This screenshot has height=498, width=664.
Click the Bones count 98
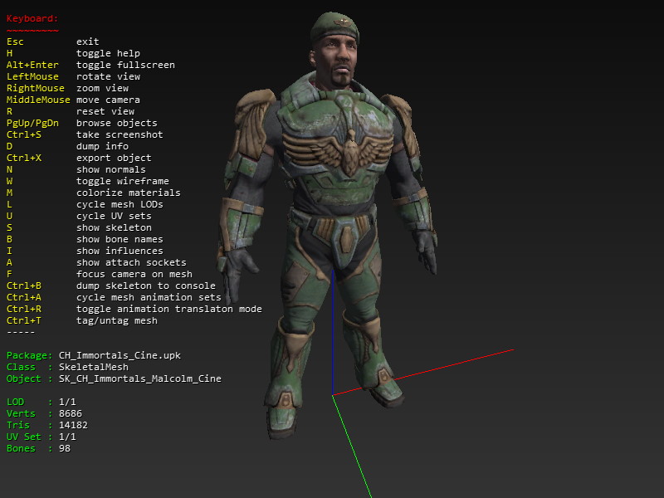65,448
